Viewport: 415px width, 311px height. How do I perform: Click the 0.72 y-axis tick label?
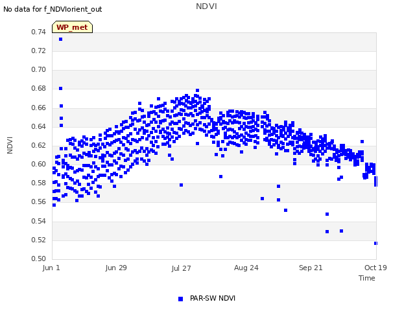(x=39, y=51)
